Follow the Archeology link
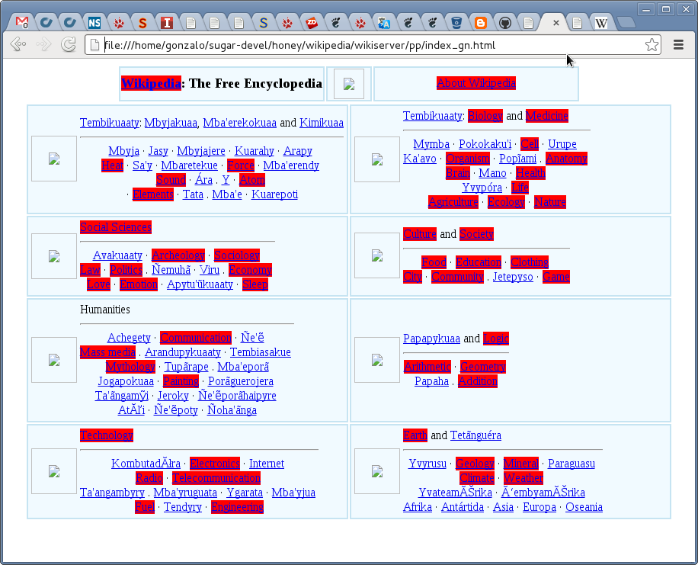698x565 pixels. click(x=178, y=255)
